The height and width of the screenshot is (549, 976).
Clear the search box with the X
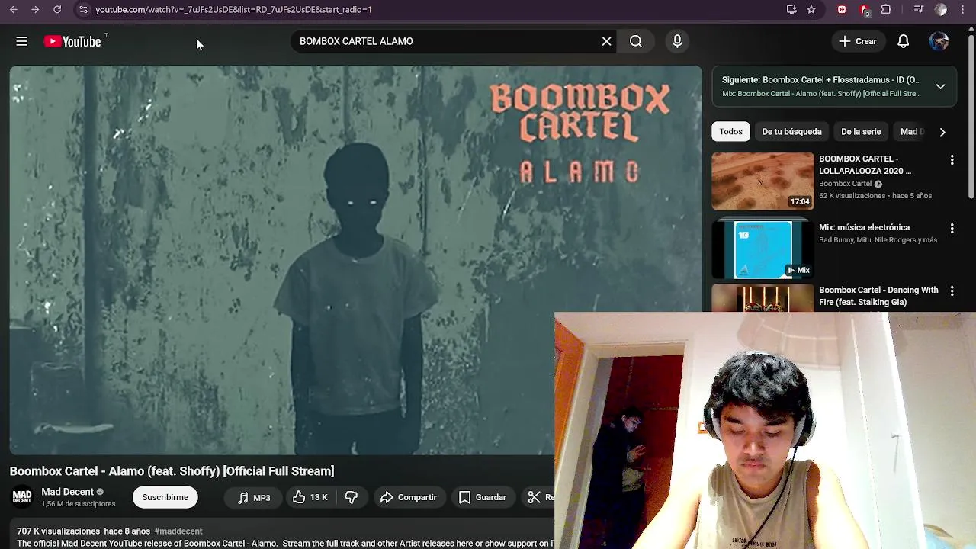[606, 41]
